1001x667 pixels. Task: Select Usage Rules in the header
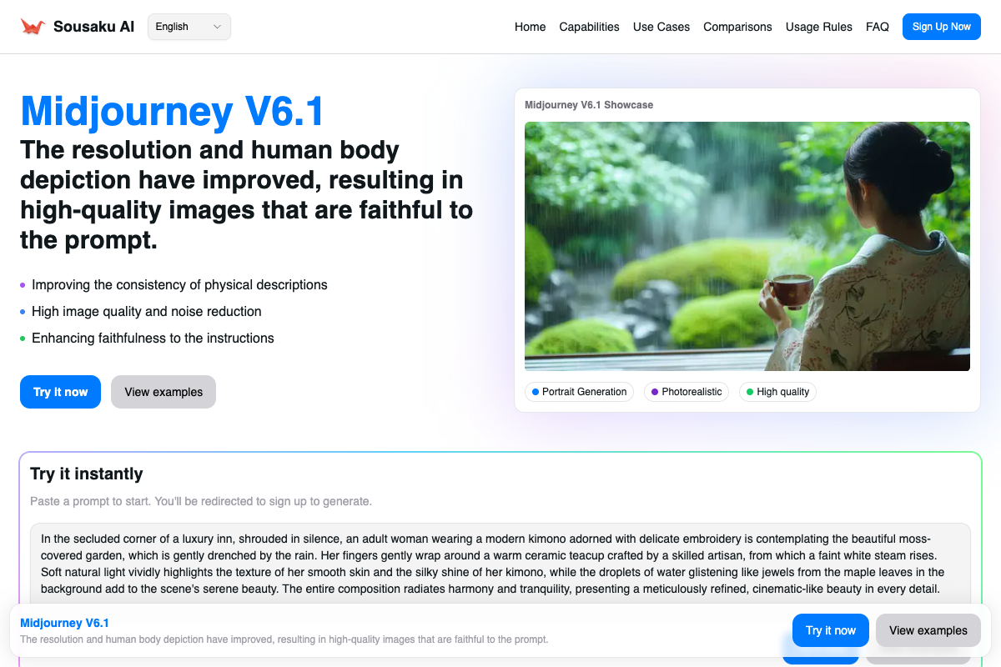pyautogui.click(x=818, y=27)
